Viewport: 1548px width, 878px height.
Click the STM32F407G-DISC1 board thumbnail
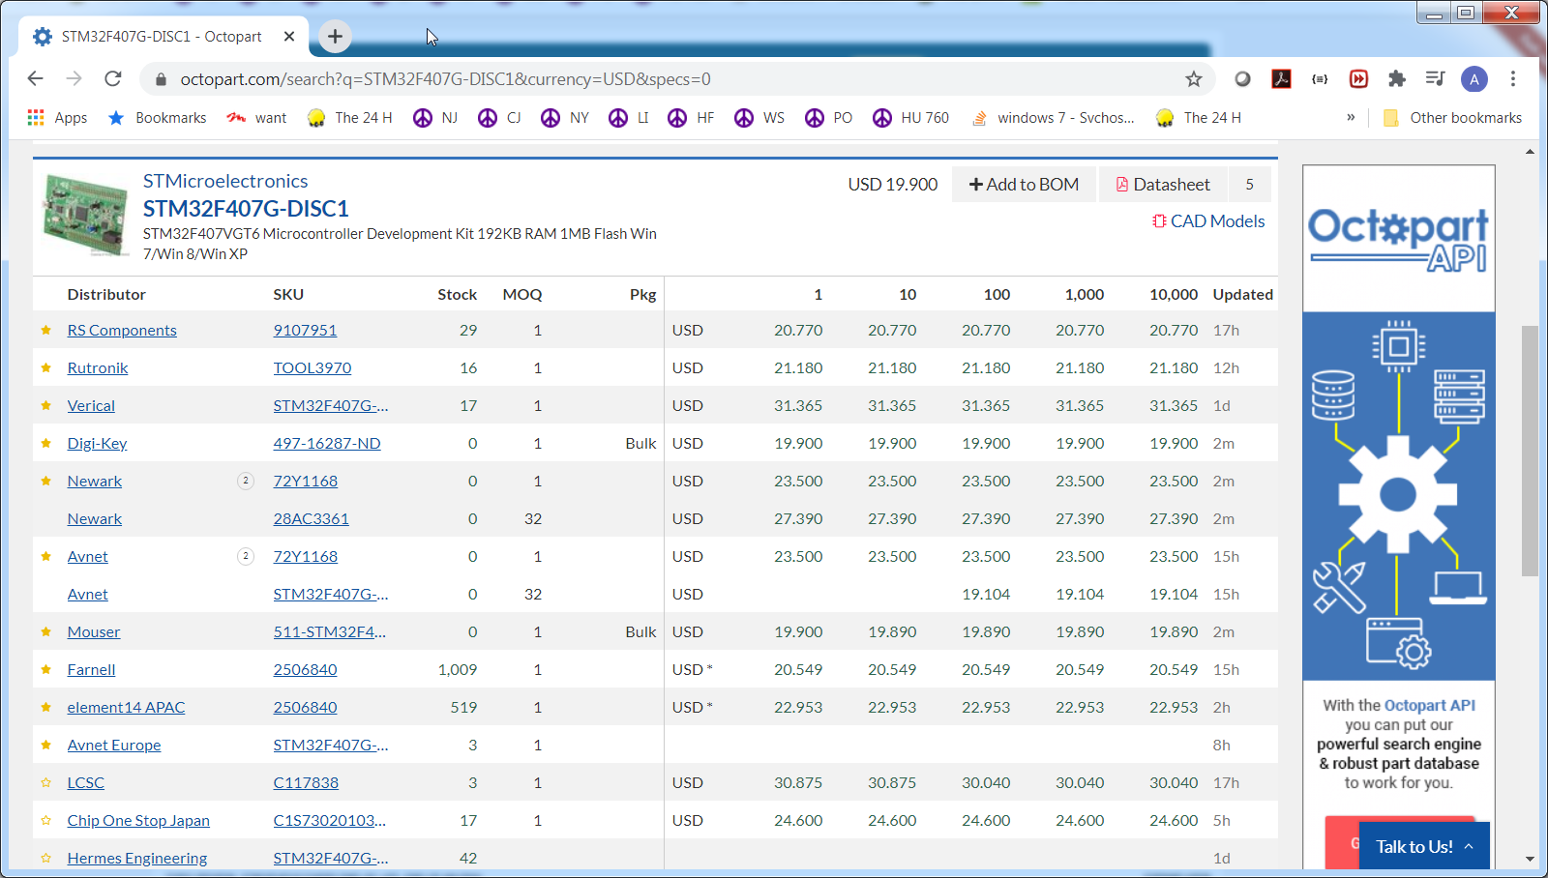click(x=86, y=215)
